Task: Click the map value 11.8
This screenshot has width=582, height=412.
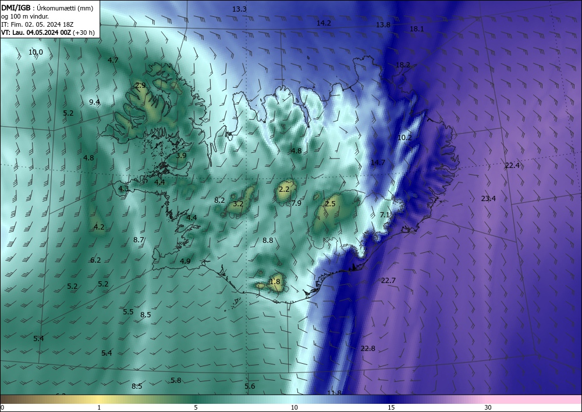Action: click(335, 392)
